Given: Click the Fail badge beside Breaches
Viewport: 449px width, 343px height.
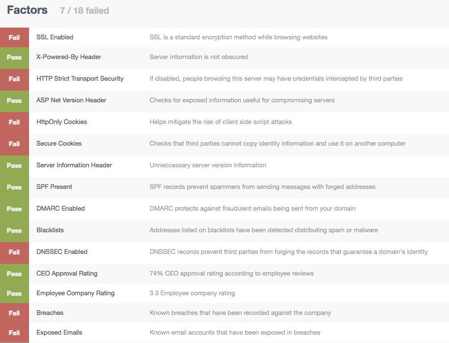Looking at the screenshot, I should coord(14,313).
